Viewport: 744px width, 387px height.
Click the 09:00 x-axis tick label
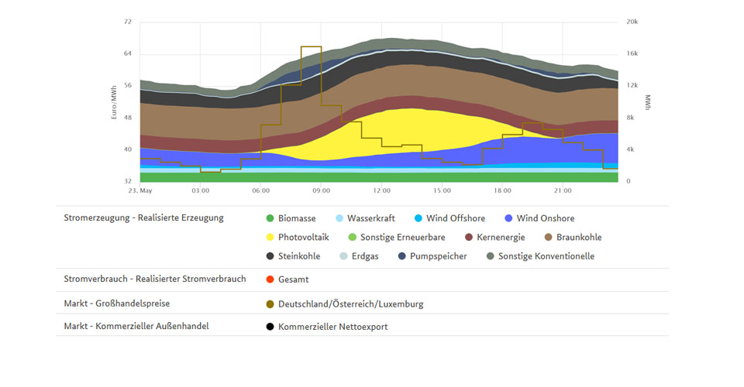[x=321, y=191]
